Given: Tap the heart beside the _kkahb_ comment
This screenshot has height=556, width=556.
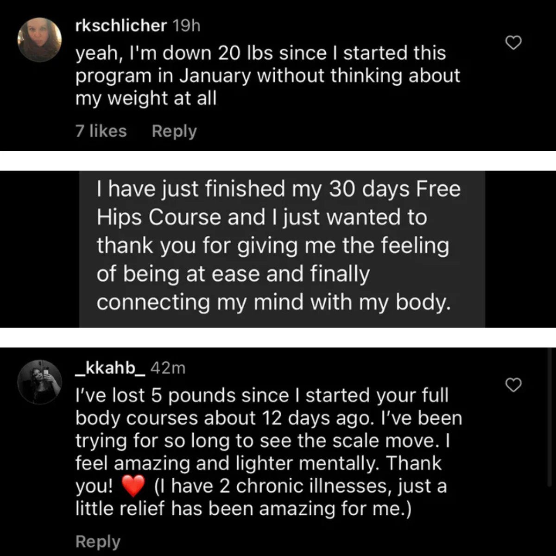Looking at the screenshot, I should point(513,385).
